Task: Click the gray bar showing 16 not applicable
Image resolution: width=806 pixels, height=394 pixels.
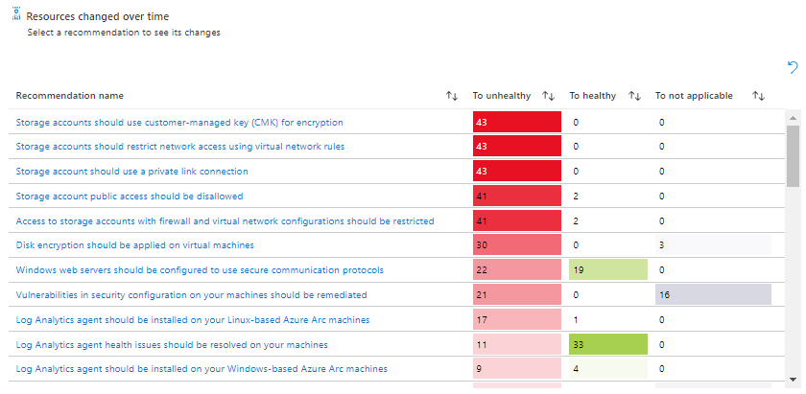Action: [x=713, y=295]
